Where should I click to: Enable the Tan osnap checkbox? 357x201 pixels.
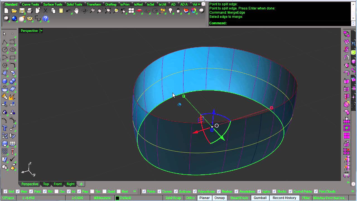point(92,192)
